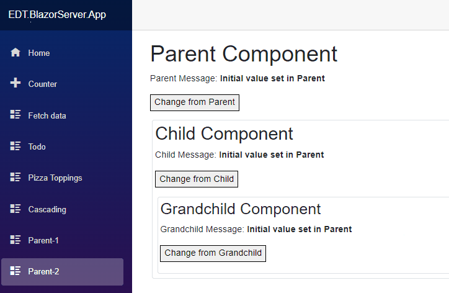Click the Parent-2 list icon
The image size is (449, 293).
click(16, 271)
